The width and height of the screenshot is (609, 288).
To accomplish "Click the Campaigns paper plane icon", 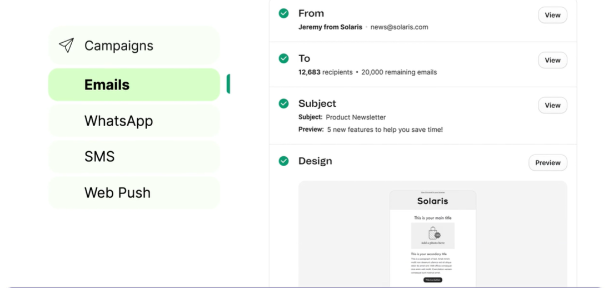I will (x=67, y=46).
